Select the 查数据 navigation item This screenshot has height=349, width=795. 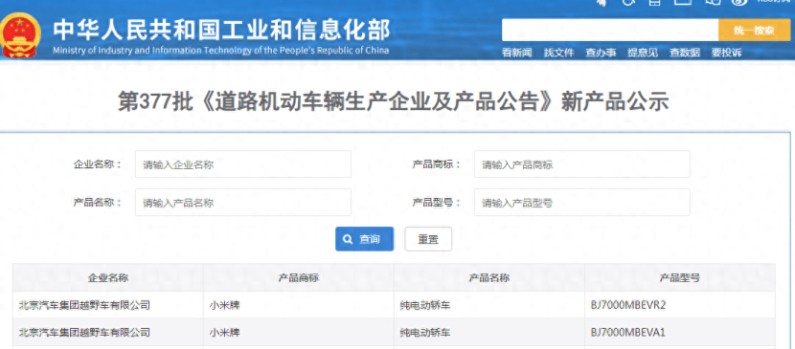pyautogui.click(x=685, y=52)
